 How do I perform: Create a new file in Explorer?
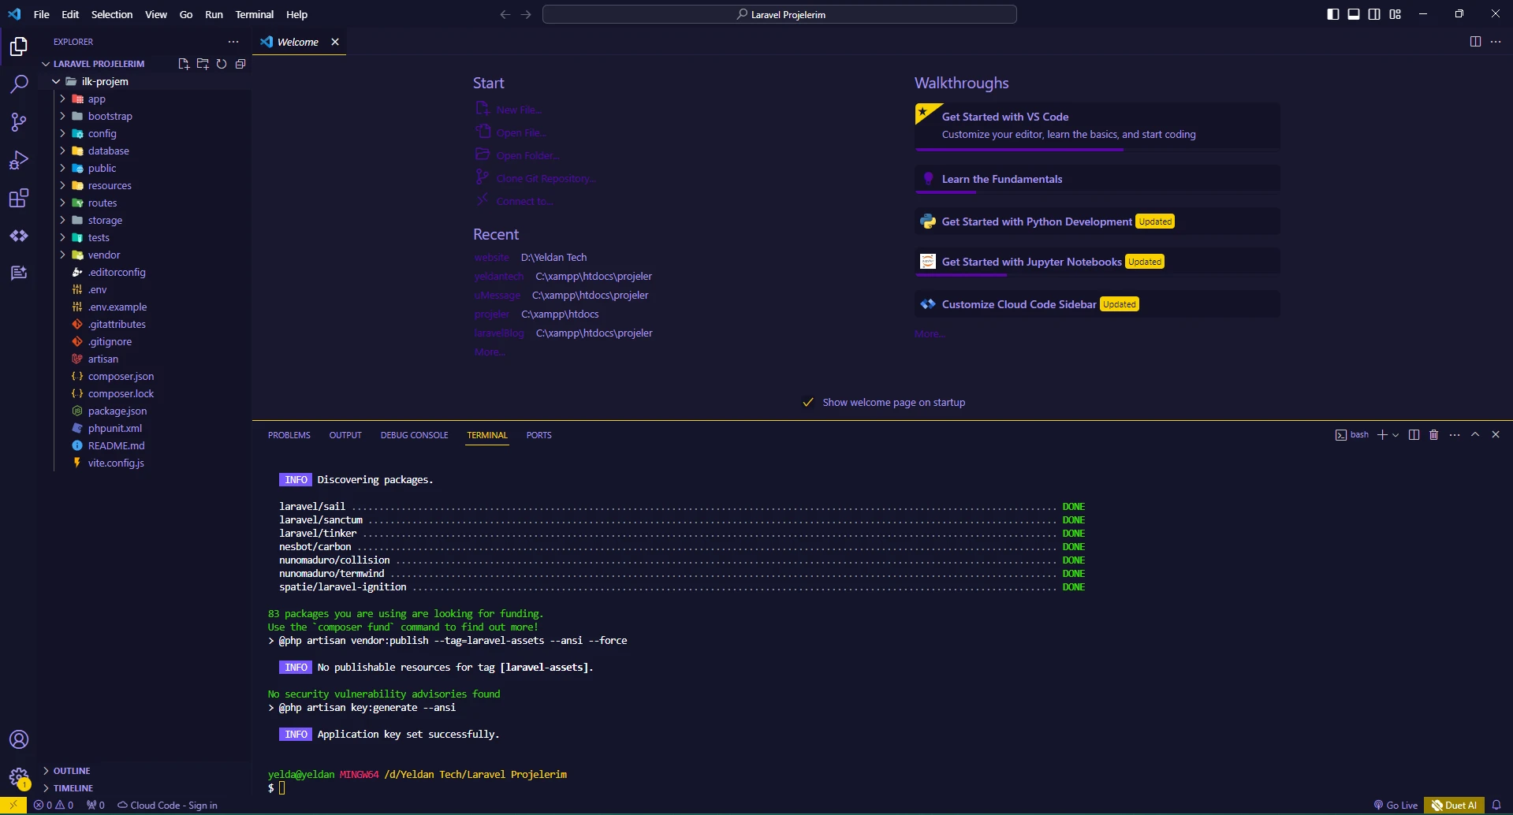point(184,64)
